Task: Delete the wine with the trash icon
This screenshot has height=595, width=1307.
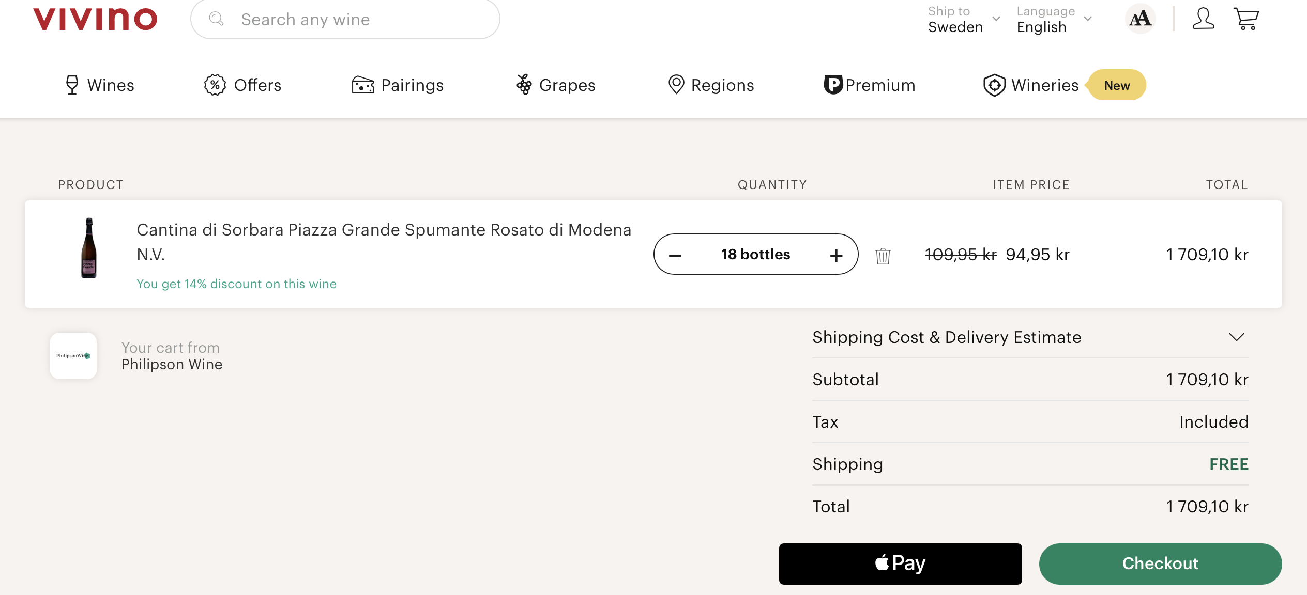Action: [883, 256]
